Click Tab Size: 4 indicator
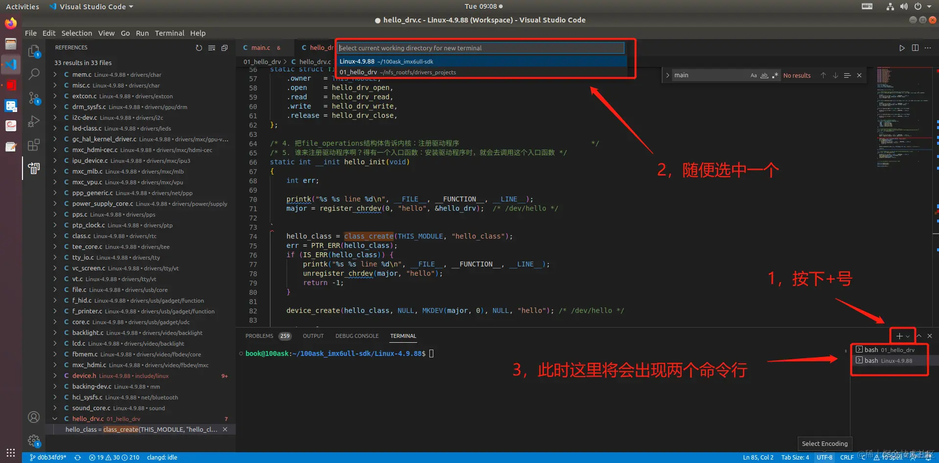The width and height of the screenshot is (939, 463). point(795,458)
